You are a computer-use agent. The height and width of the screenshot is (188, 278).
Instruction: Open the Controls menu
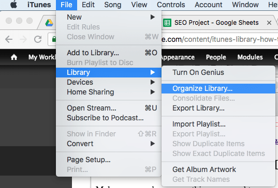[x=171, y=5]
